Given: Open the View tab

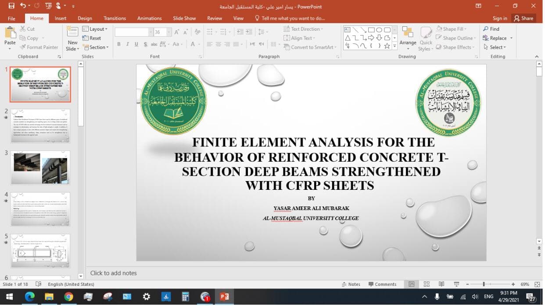Looking at the screenshot, I should (x=238, y=18).
